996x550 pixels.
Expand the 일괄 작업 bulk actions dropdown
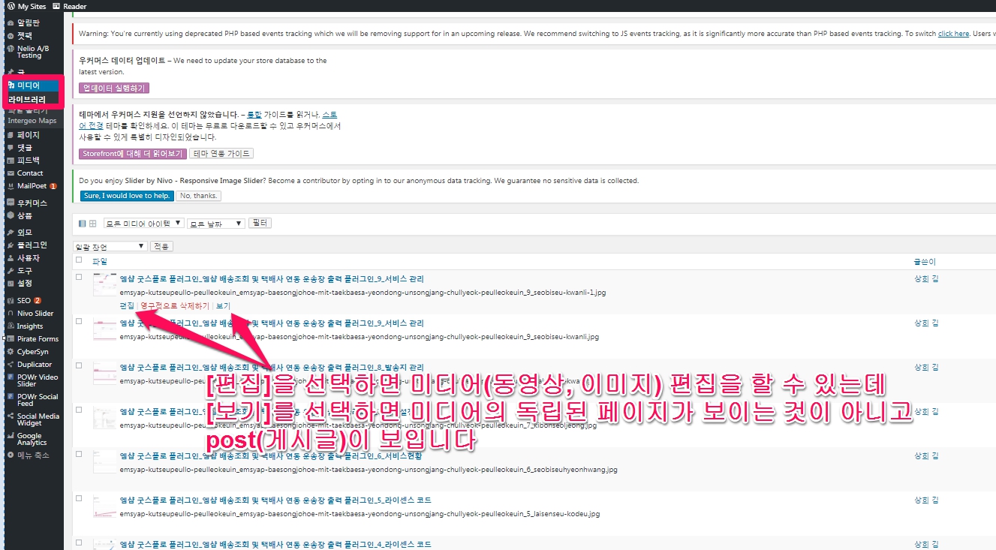click(x=110, y=246)
